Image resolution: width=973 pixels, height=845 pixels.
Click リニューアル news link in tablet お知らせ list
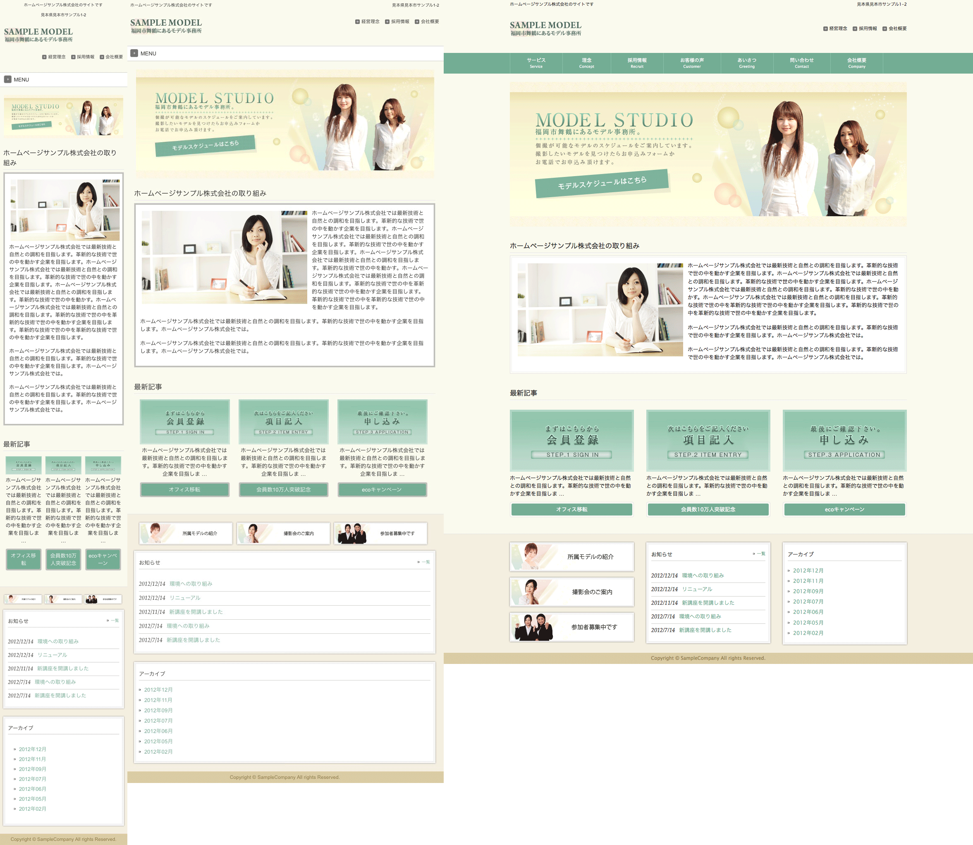click(x=185, y=598)
